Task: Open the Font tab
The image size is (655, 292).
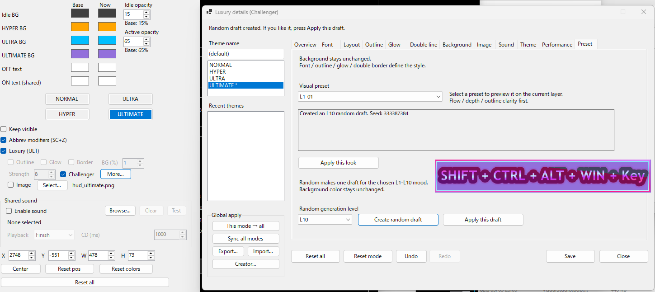Action: 327,45
